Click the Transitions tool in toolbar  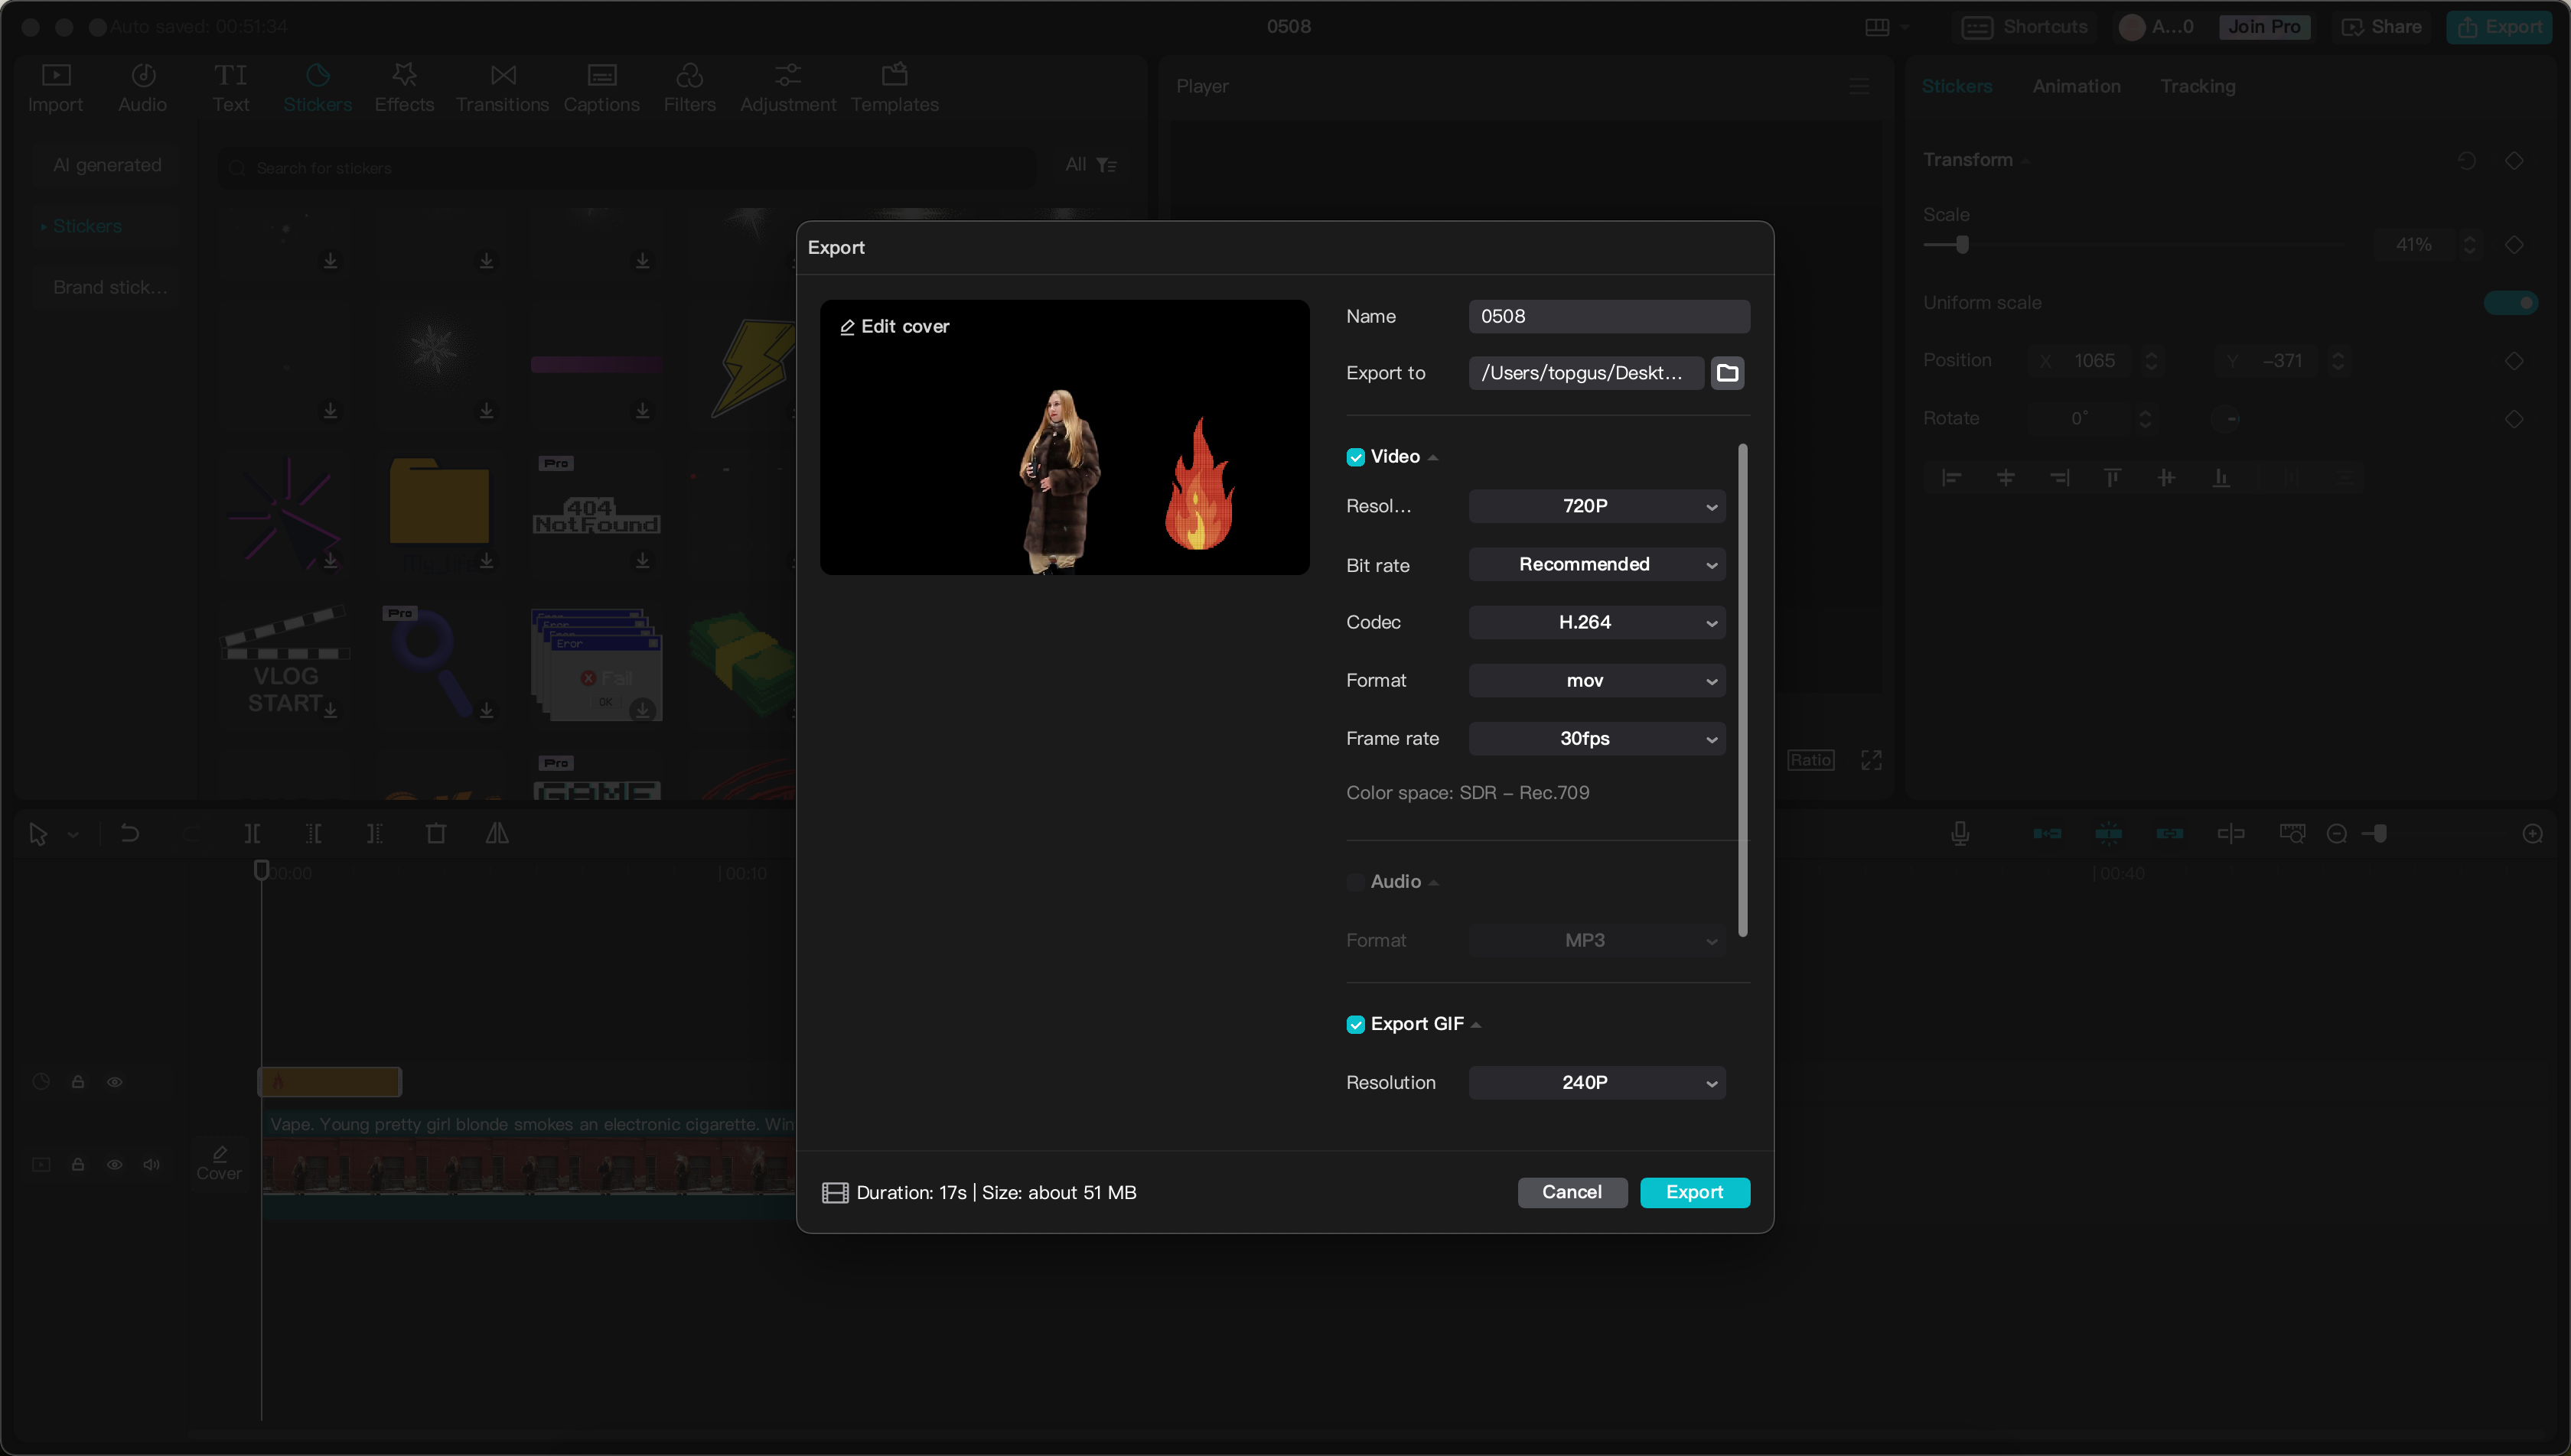point(501,85)
